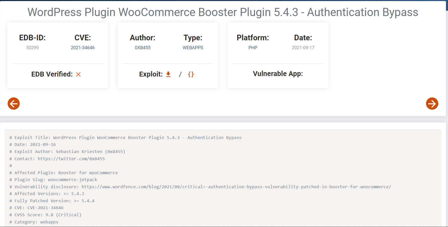Click the CVSS Score 9.8 (Critical) line
Screen dimensions: 448x227
tap(45, 215)
